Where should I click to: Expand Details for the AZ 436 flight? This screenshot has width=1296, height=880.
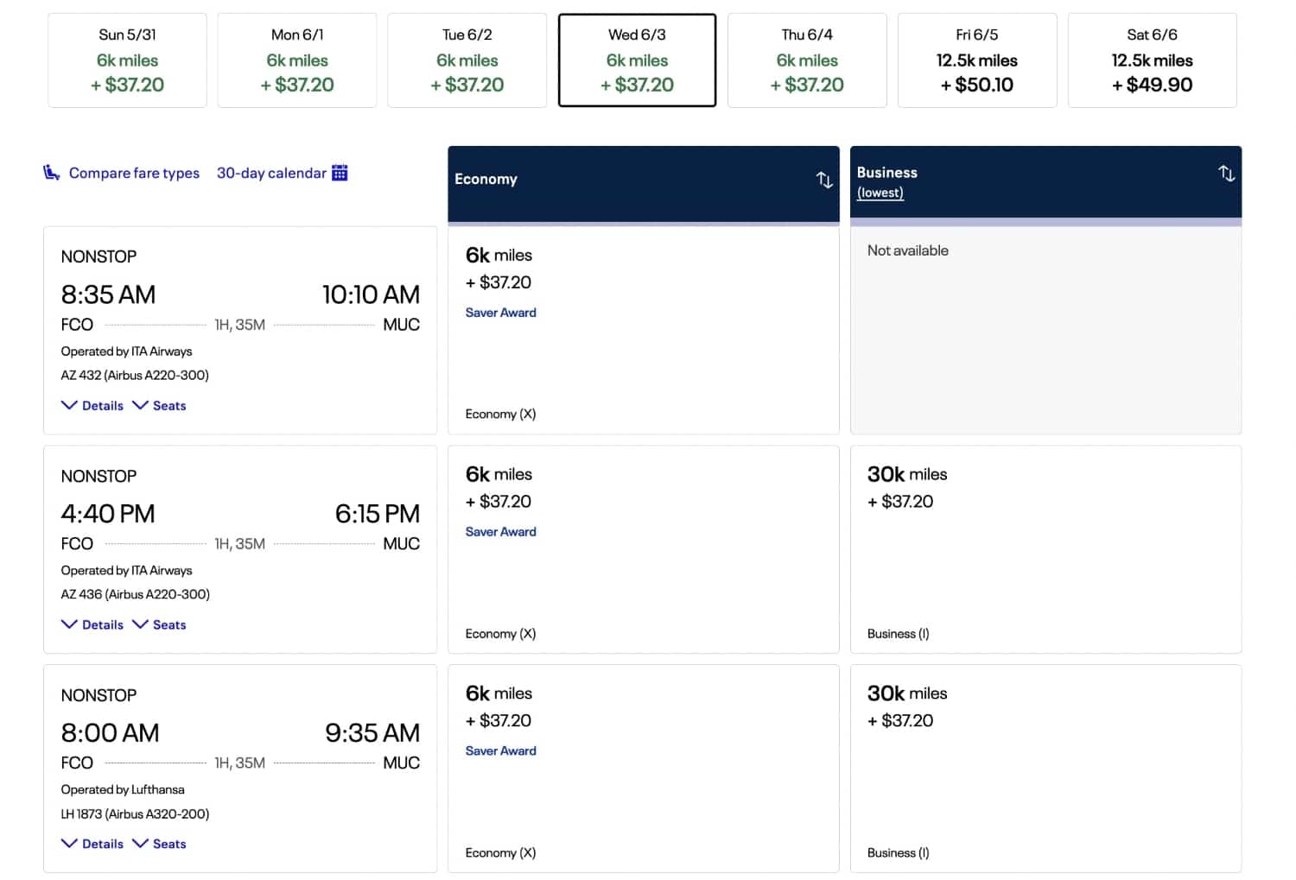[x=92, y=625]
